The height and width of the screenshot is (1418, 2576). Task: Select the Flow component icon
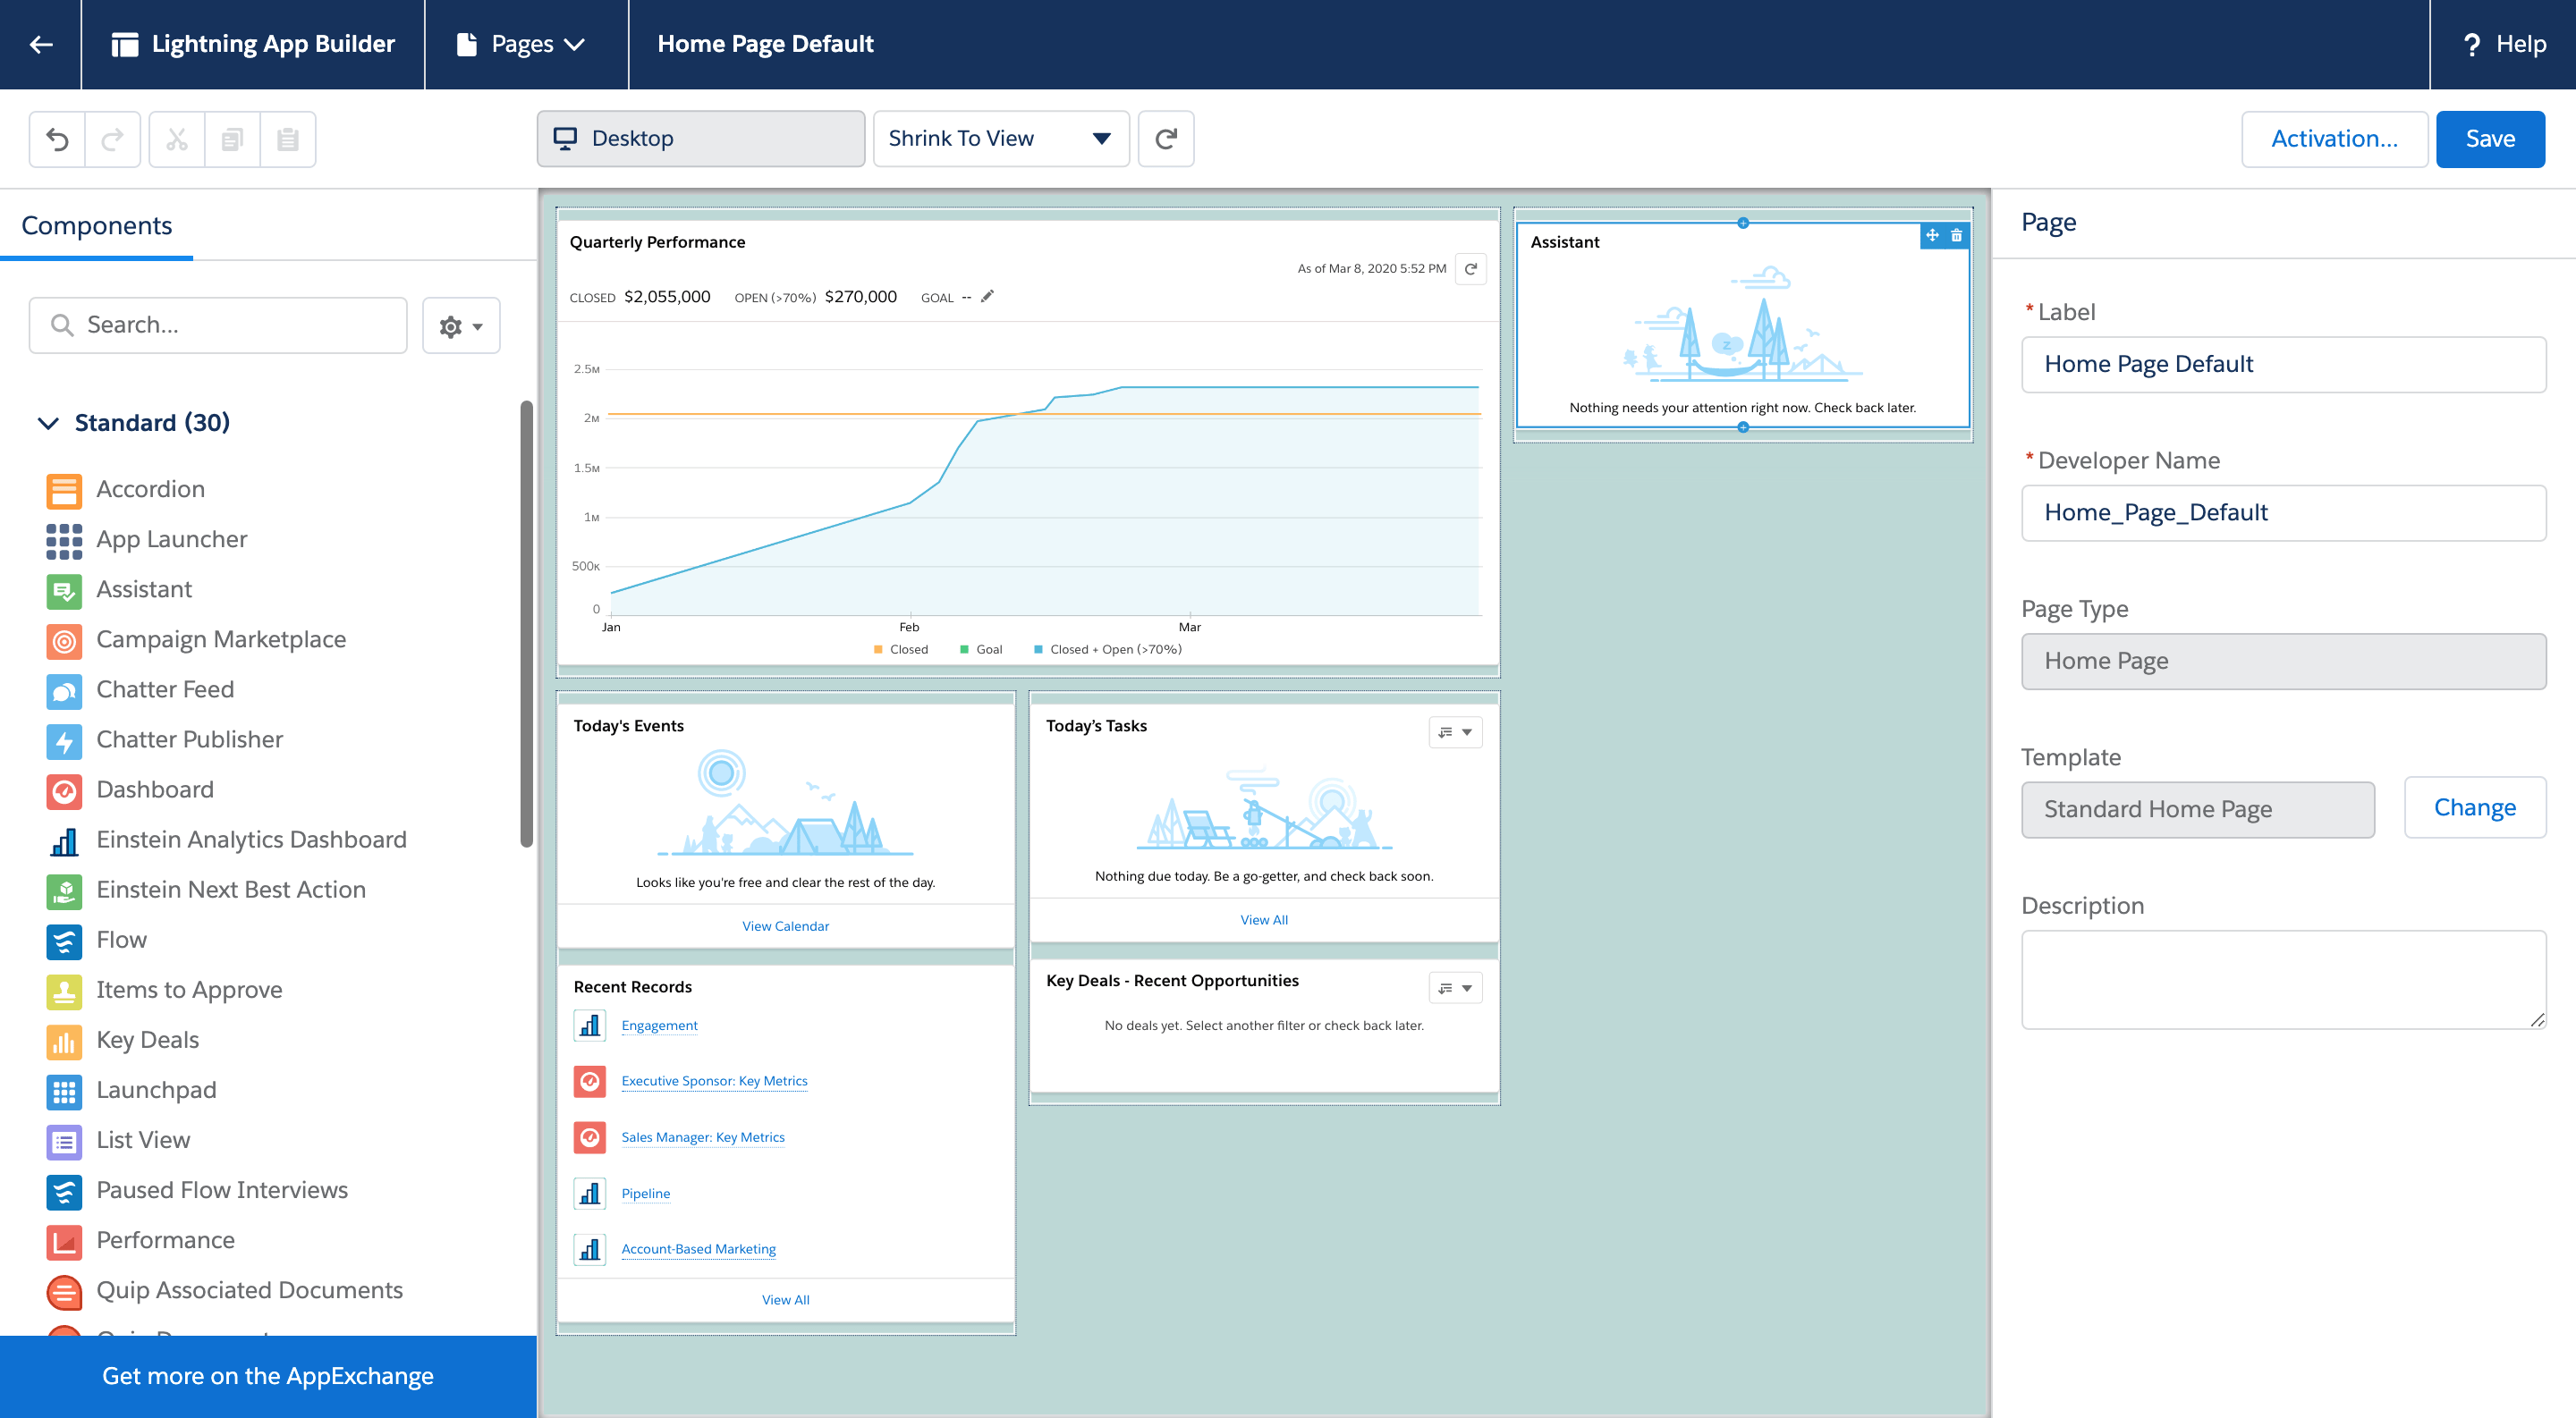(x=63, y=941)
